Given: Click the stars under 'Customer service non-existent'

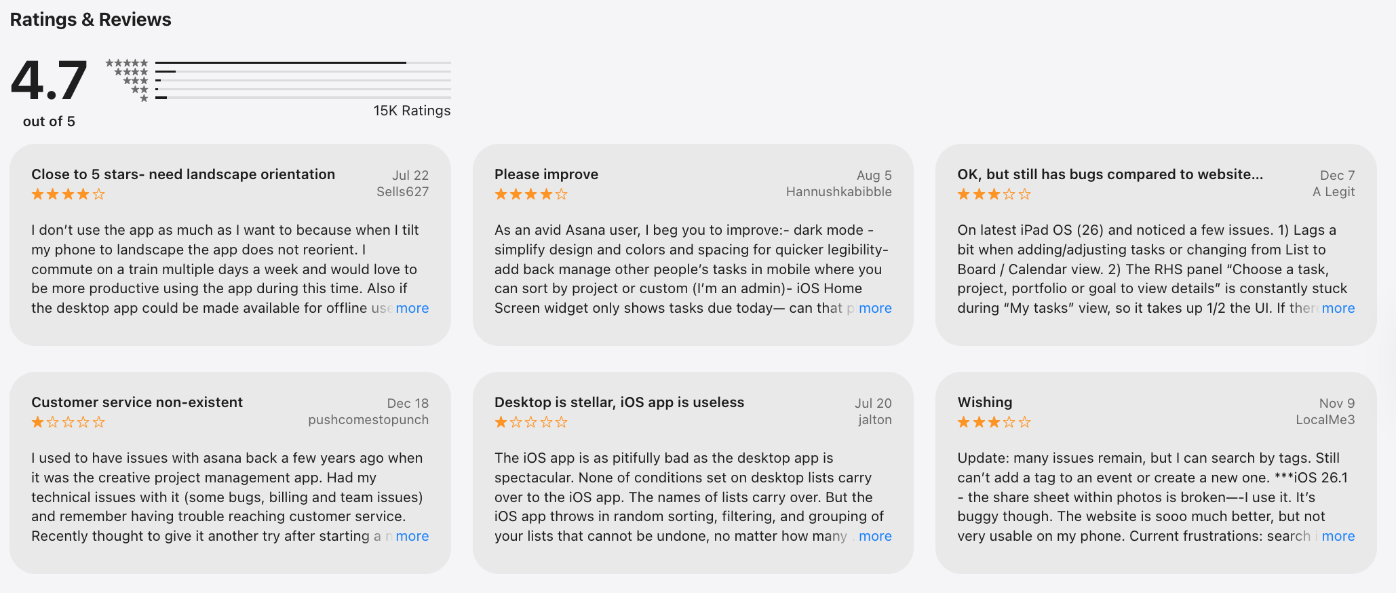Looking at the screenshot, I should tap(68, 422).
